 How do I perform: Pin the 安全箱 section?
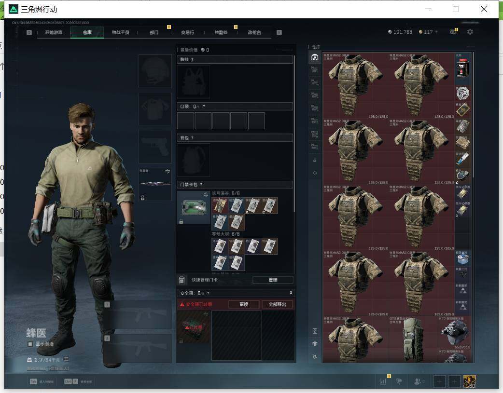point(291,293)
